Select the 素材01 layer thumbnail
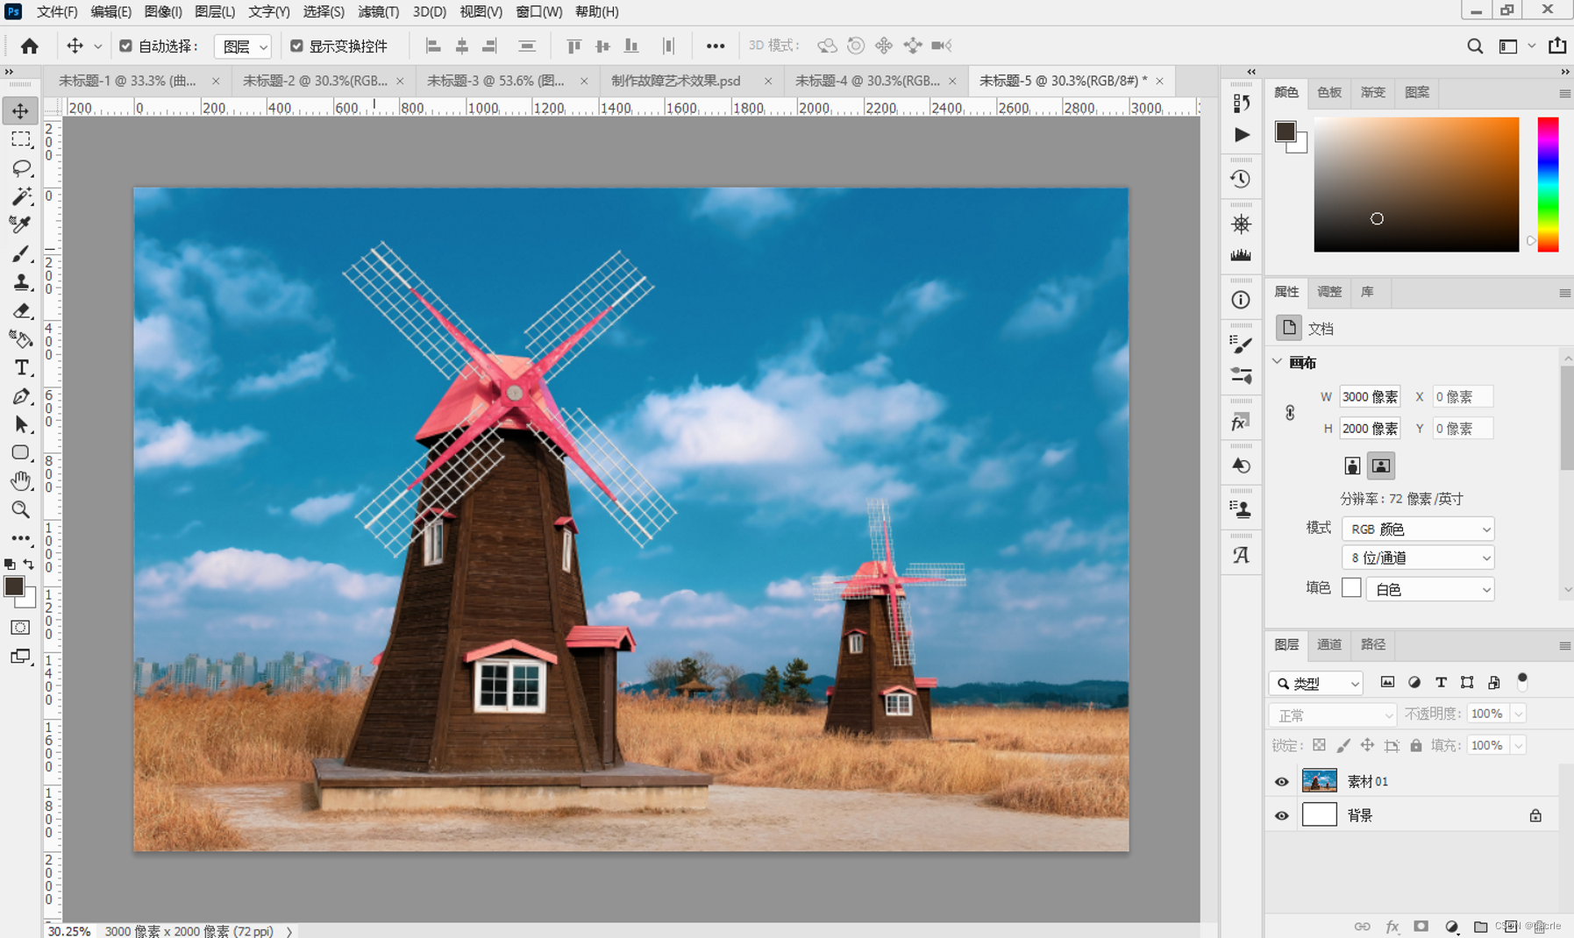Viewport: 1574px width, 938px height. 1319,780
